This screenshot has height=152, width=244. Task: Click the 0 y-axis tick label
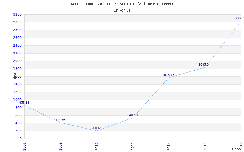(x=20, y=139)
